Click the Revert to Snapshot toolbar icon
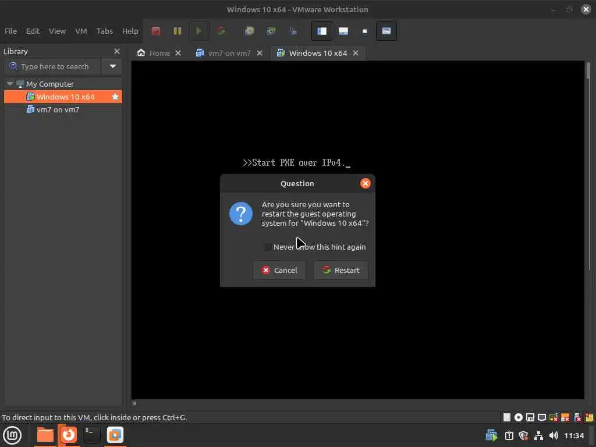Image resolution: width=596 pixels, height=447 pixels. [271, 31]
